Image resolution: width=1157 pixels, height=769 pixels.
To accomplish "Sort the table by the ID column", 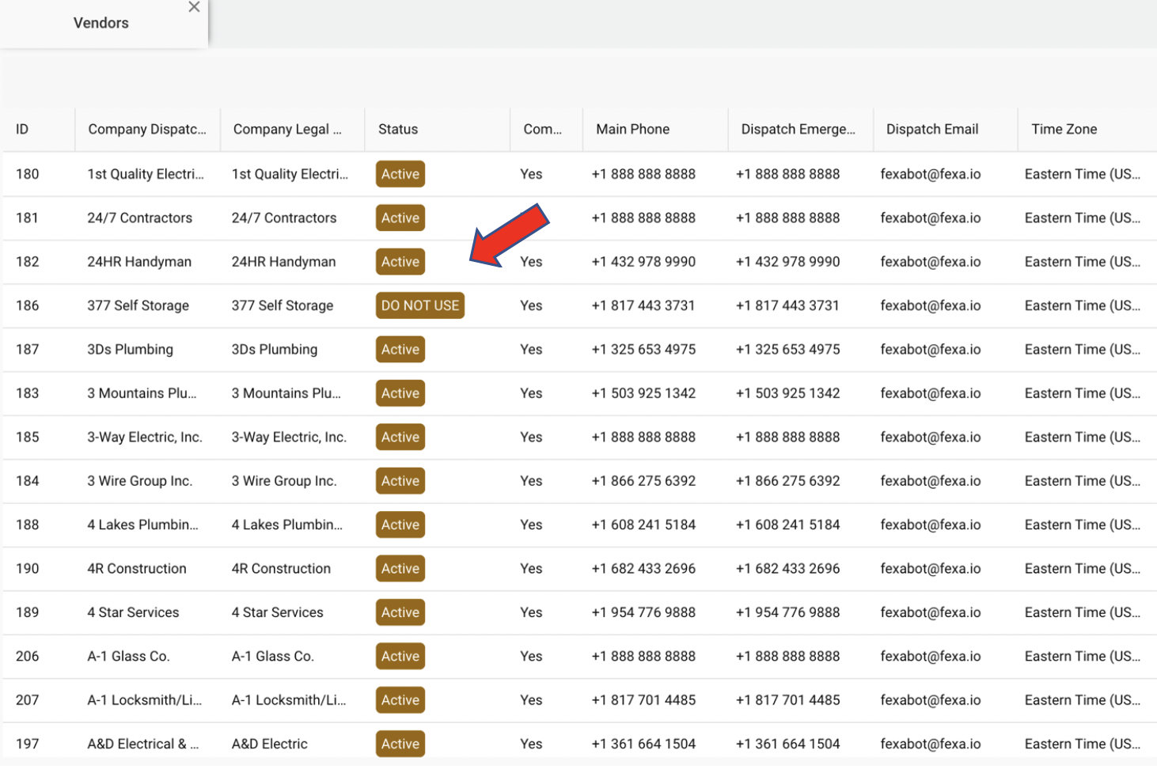I will 22,129.
